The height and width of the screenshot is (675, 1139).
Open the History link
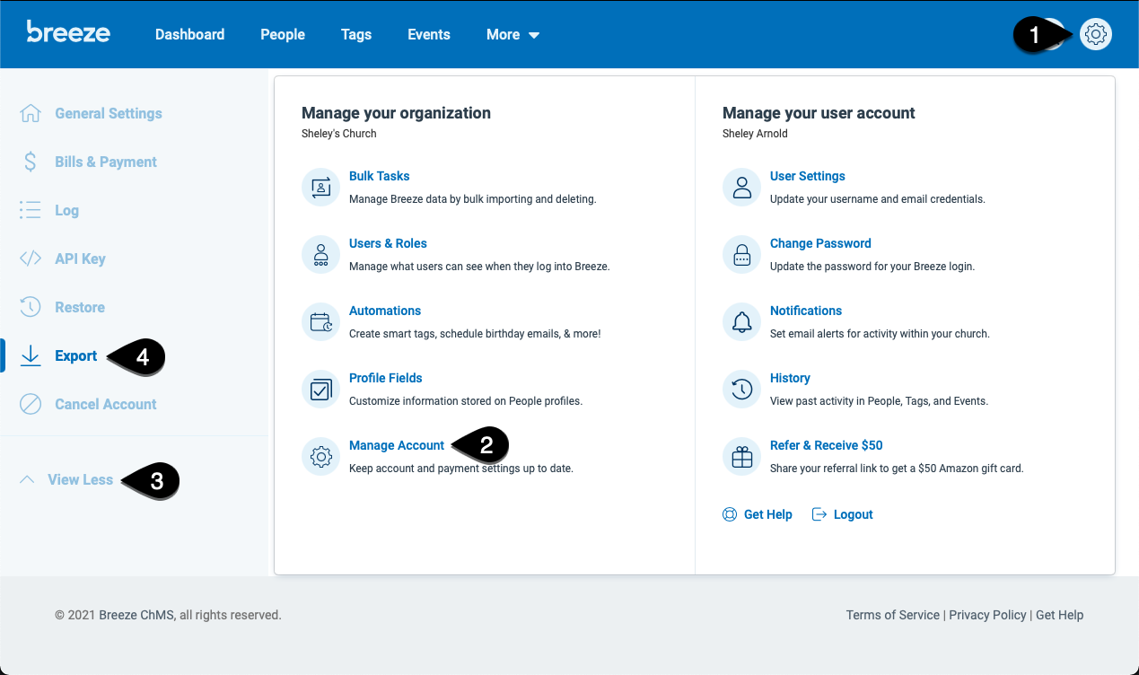[x=790, y=378]
